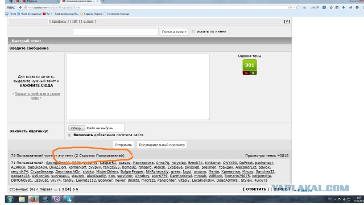
Task: Click the '301' topic rating value
Action: (250, 65)
